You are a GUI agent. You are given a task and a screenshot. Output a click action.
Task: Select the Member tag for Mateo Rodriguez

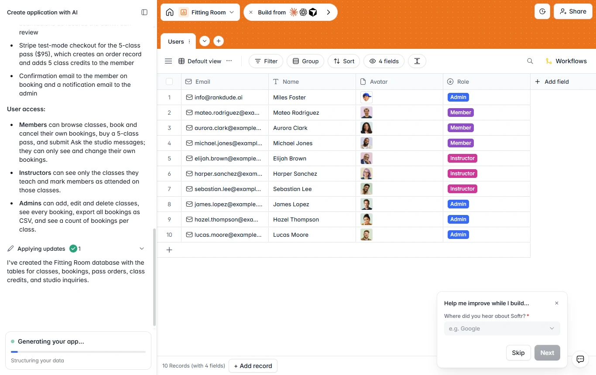(461, 112)
